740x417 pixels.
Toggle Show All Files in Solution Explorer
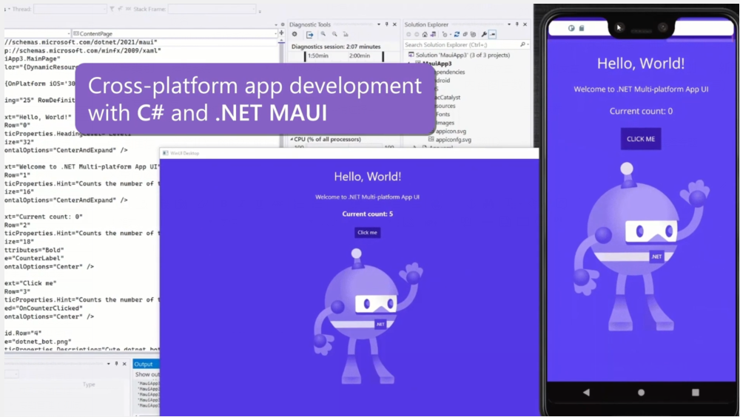coord(474,35)
